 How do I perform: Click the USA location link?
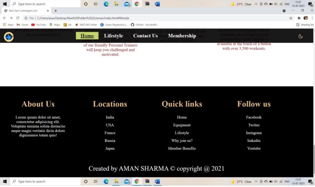[110, 125]
